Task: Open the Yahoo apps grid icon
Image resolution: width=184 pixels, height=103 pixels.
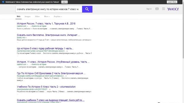Action: tap(163, 9)
